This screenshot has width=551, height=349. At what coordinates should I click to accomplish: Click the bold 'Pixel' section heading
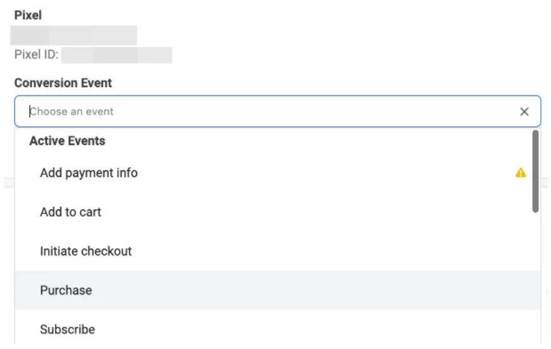click(x=28, y=15)
